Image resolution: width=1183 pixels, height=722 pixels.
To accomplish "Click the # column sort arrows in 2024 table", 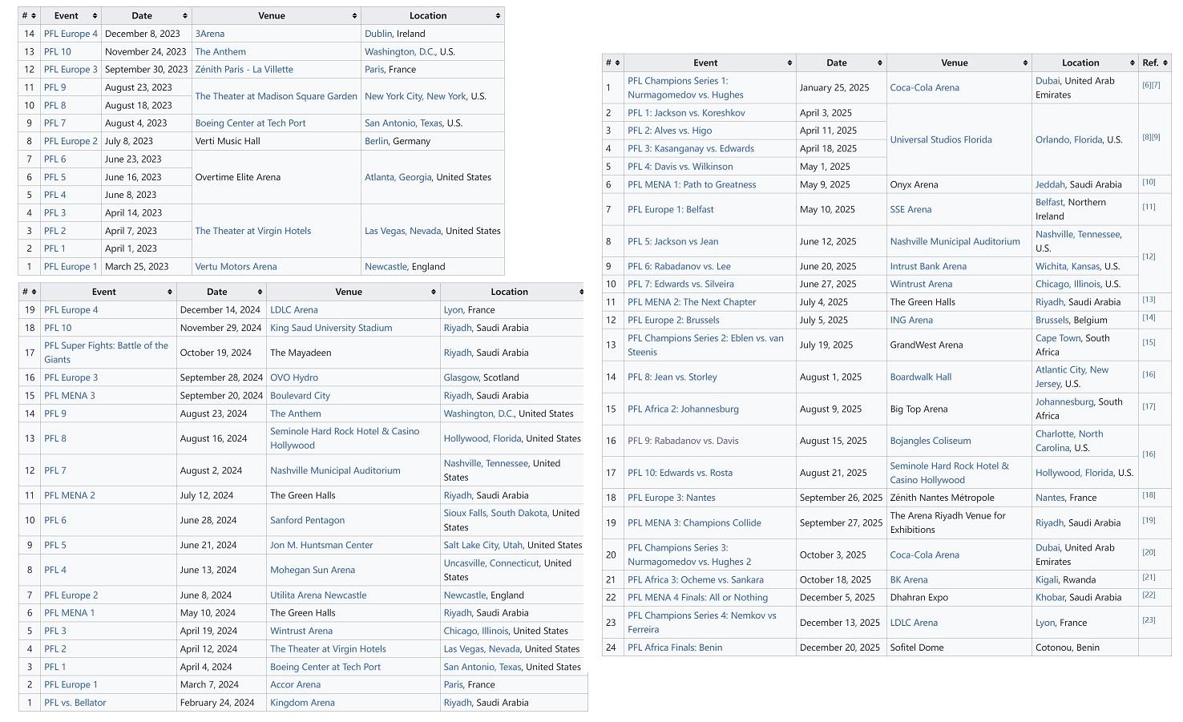I will pyautogui.click(x=34, y=292).
